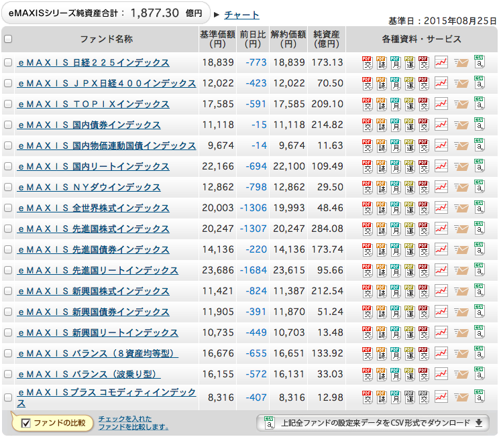Download CSV icon for 国内リートインデックス

[479, 166]
